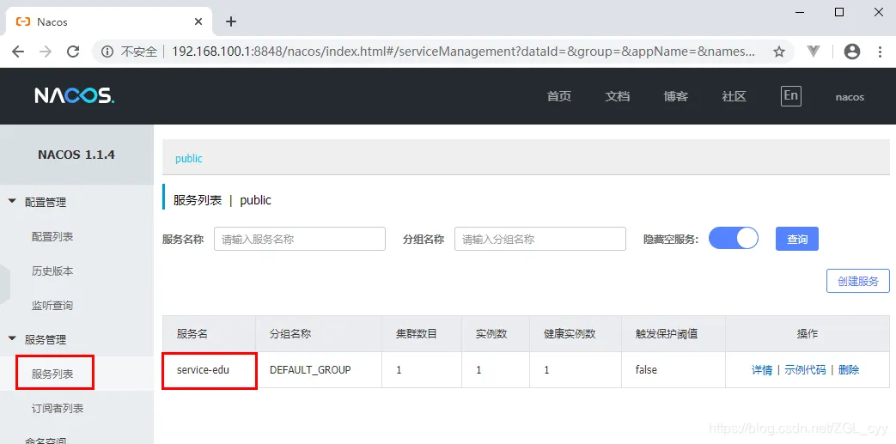
Task: Open the browser profile avatar
Action: 852,52
